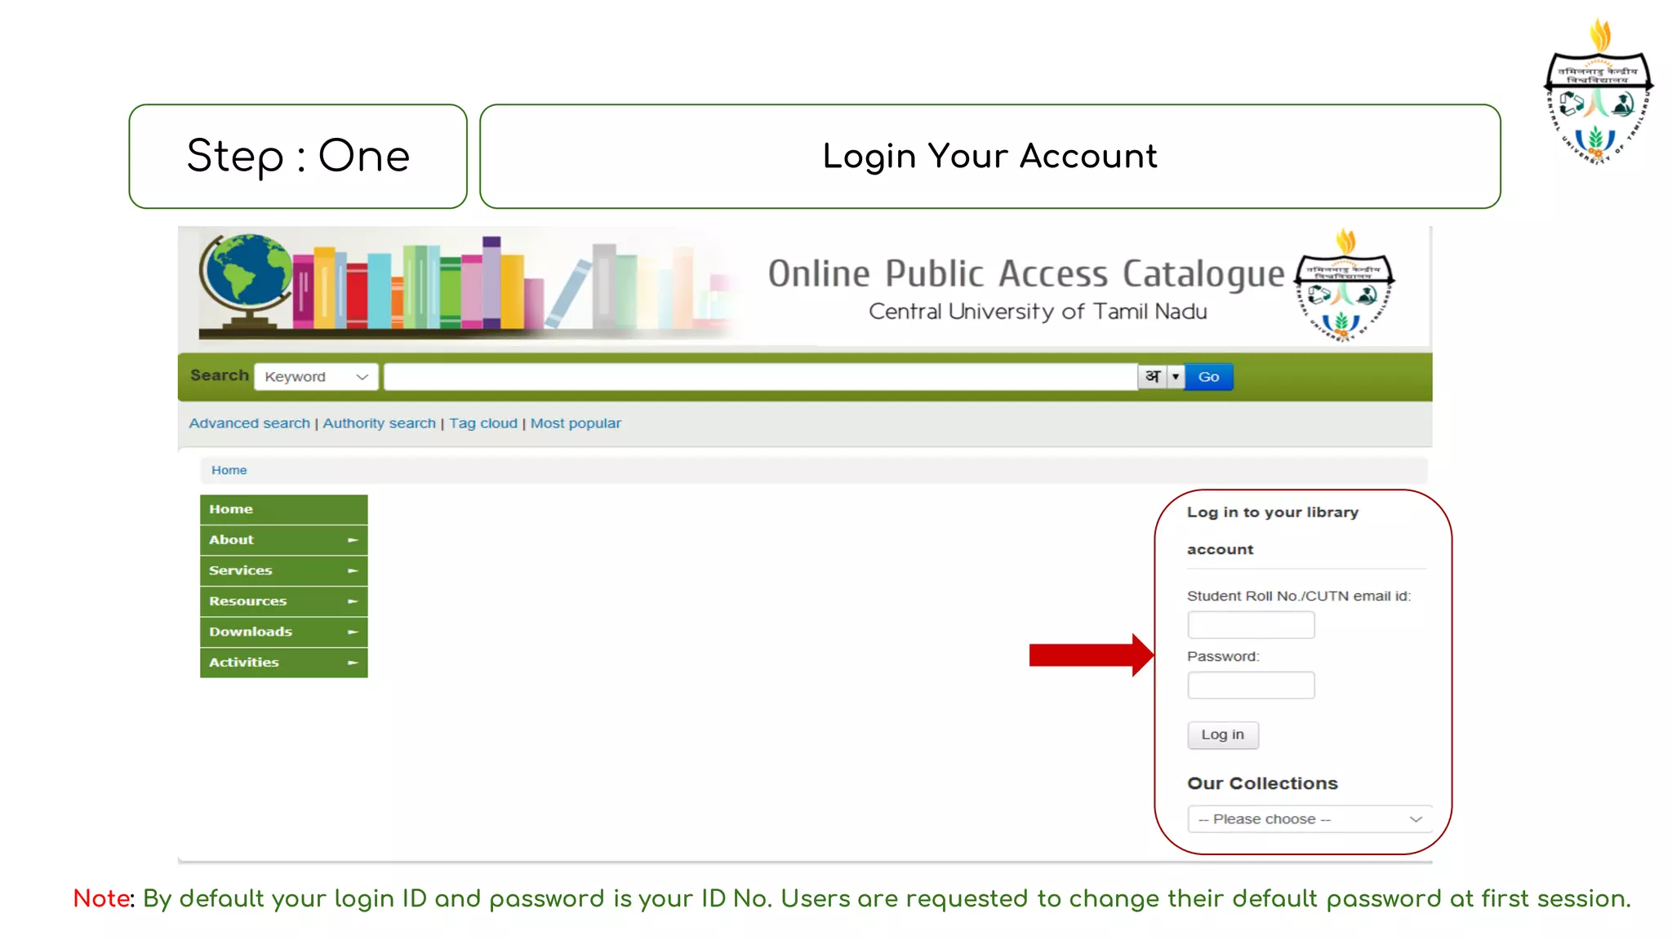Viewport: 1672px width, 940px height.
Task: Click the CUTN logo in the catalogue banner
Action: coord(1345,286)
